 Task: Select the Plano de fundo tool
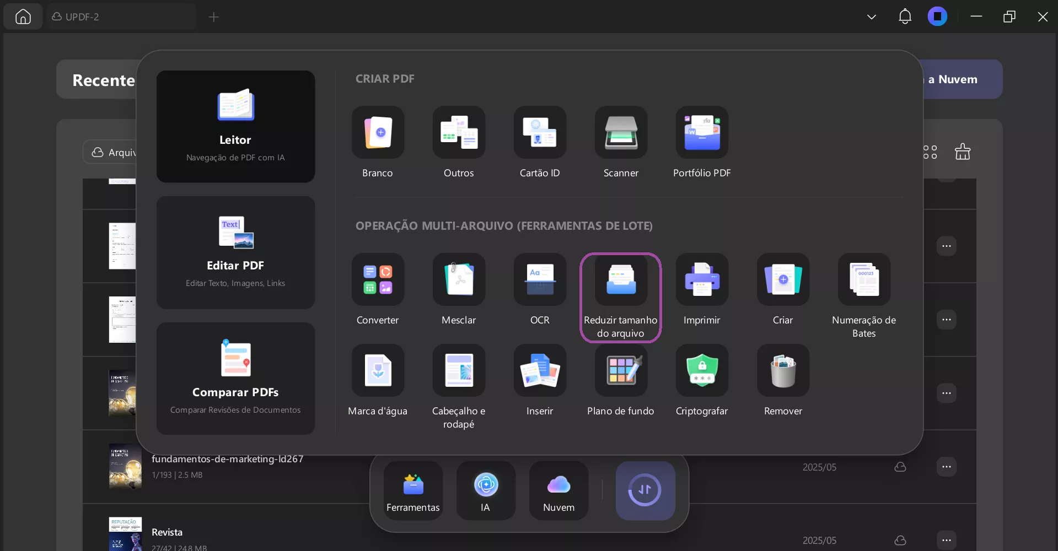tap(621, 371)
